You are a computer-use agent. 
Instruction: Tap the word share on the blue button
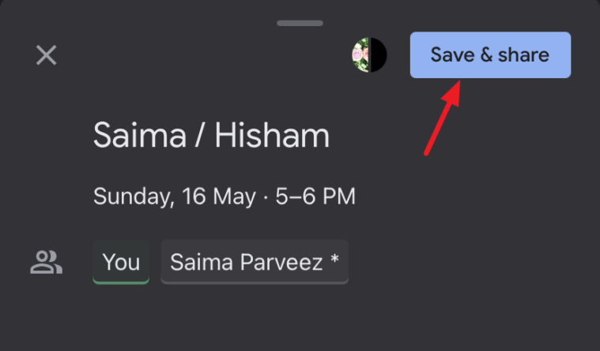[523, 55]
